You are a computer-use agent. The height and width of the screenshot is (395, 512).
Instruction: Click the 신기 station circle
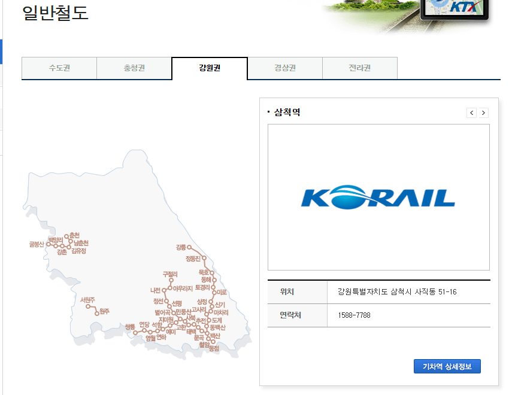pos(211,306)
